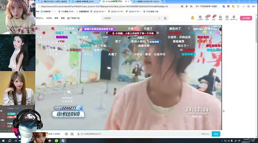The width and height of the screenshot is (258, 143).
Task: Mute audio on the 23-00 tab
Action: pos(126,1)
